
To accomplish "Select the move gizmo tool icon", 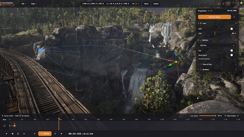I will (219, 4).
